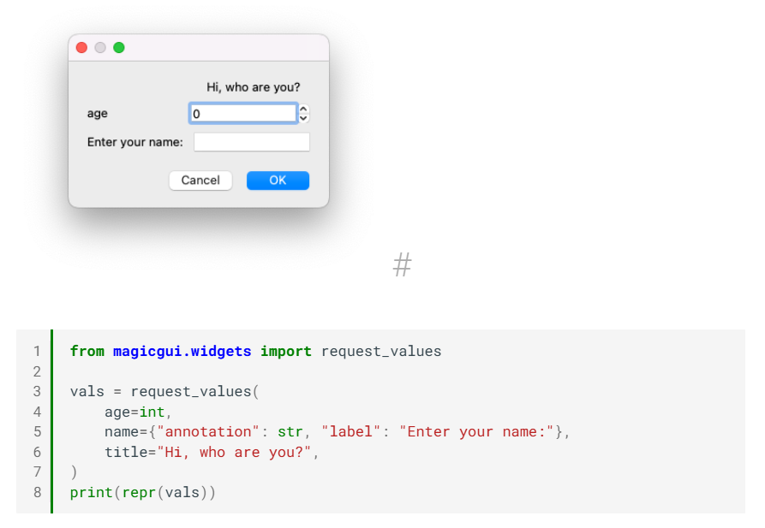Click the gray minimize traffic light icon
The image size is (765, 528).
(99, 47)
